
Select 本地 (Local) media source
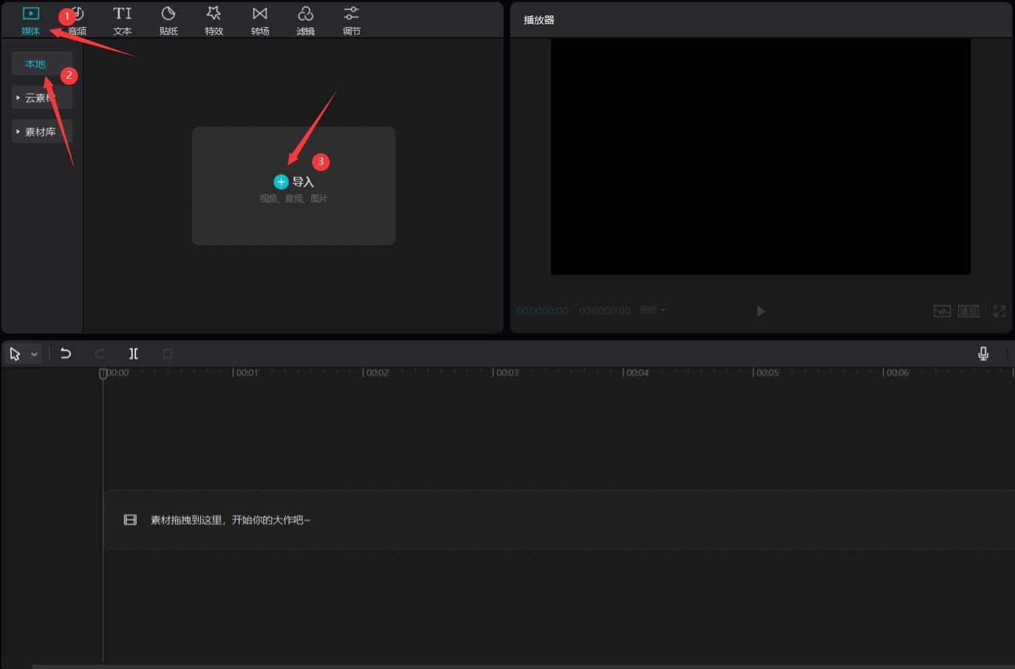point(41,64)
